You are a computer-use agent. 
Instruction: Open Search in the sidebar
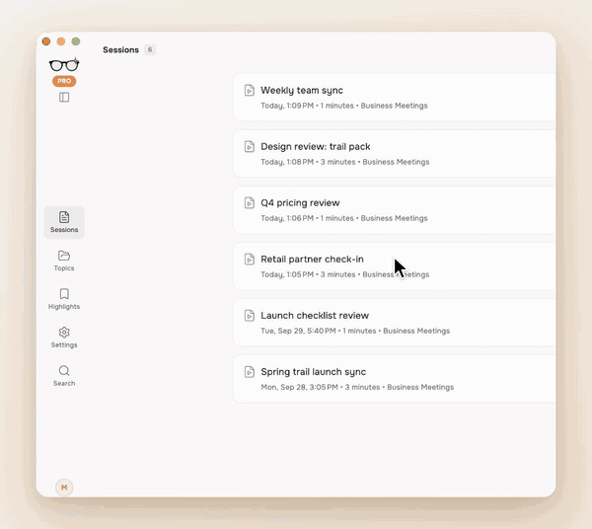[x=64, y=376]
